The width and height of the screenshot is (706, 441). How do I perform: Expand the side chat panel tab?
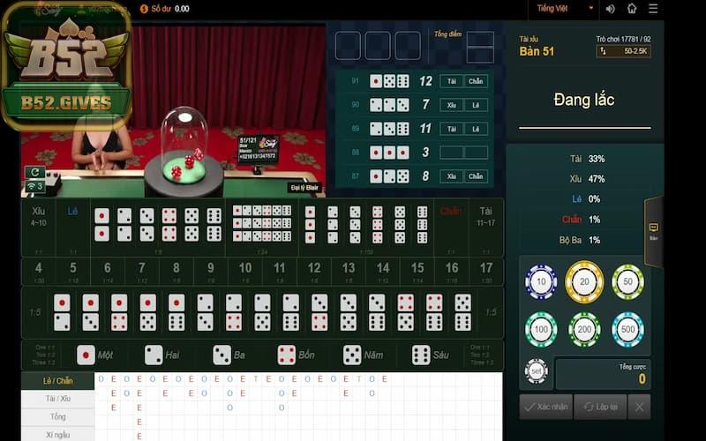654,231
